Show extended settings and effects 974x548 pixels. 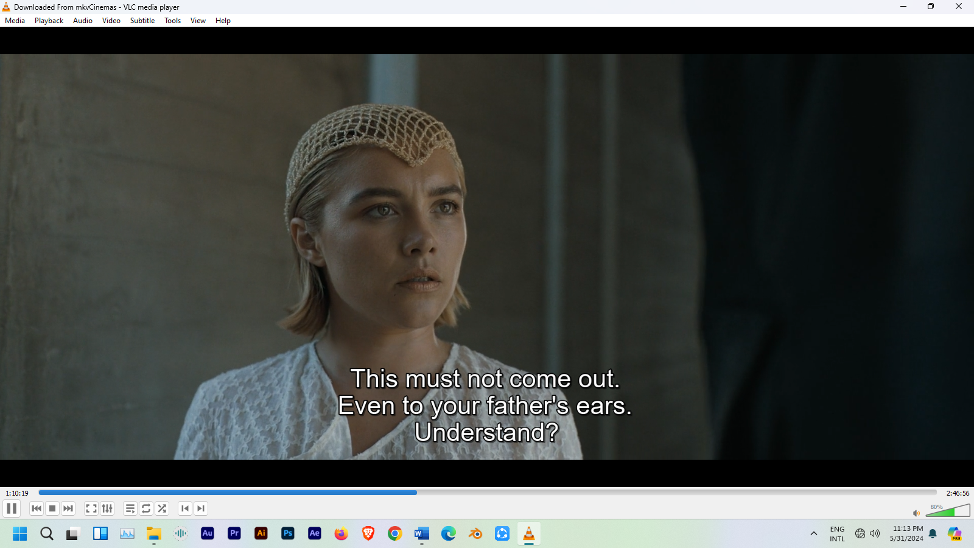click(107, 508)
